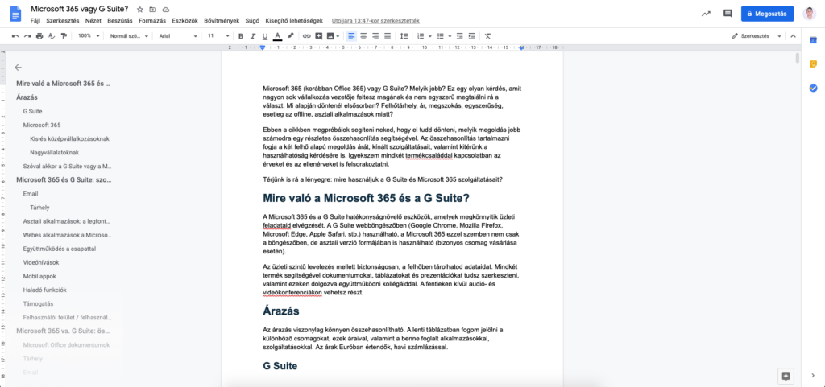Open the Google account avatar

[809, 14]
